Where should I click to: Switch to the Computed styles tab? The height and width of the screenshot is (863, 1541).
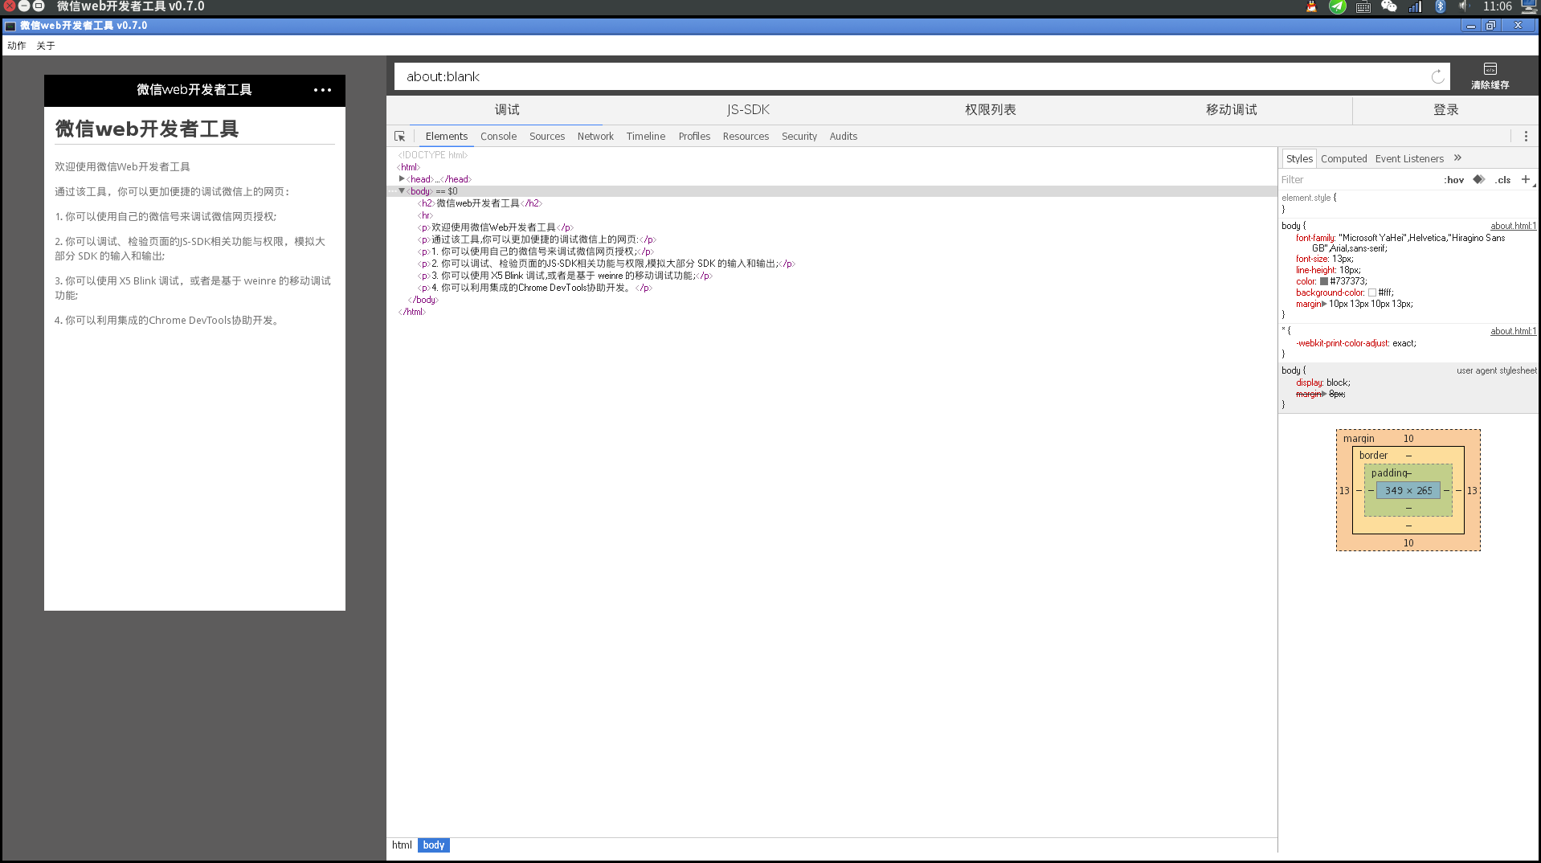pyautogui.click(x=1343, y=159)
